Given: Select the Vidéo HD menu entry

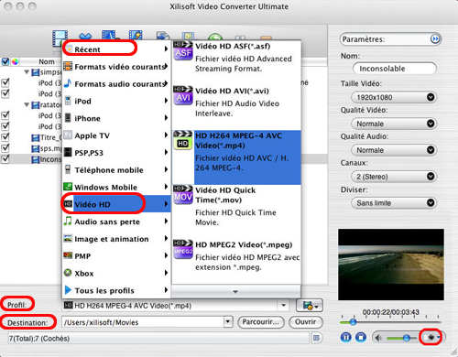Looking at the screenshot, I should pyautogui.click(x=116, y=204).
